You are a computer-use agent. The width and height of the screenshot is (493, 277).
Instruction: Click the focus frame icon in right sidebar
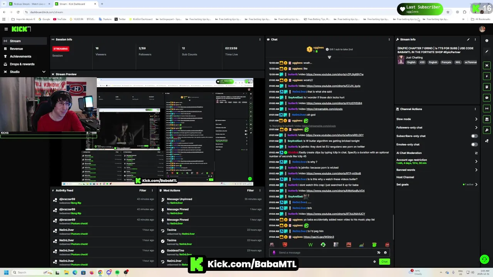click(x=487, y=65)
